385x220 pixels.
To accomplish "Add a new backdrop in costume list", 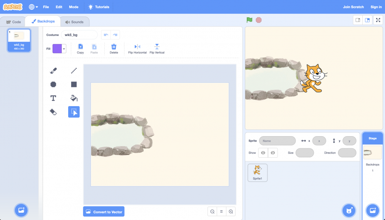I will coord(21,210).
